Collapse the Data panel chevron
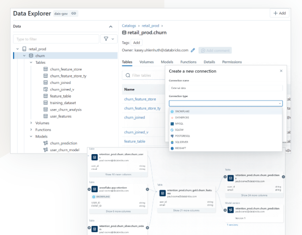This screenshot has width=302, height=235. coord(111,27)
